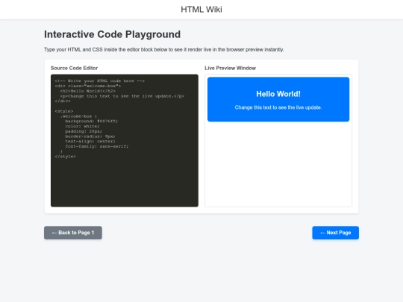The height and width of the screenshot is (302, 403).
Task: Click the Interactive Code Playground heading
Action: 112,34
